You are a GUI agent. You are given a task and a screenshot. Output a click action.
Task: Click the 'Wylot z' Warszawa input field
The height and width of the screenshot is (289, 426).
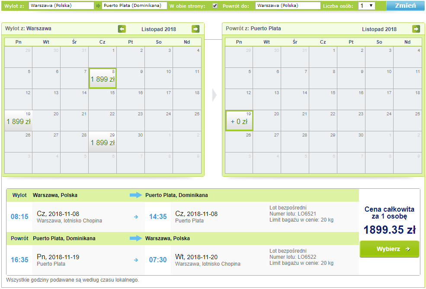61,6
